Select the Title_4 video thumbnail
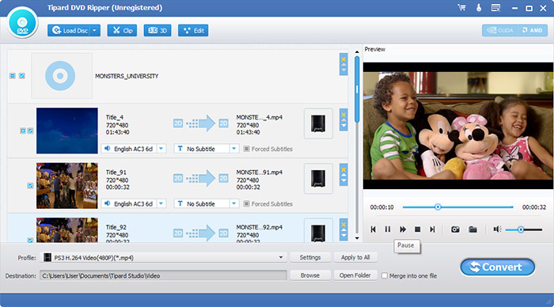Viewport: 554px width, 307px height. [x=67, y=131]
